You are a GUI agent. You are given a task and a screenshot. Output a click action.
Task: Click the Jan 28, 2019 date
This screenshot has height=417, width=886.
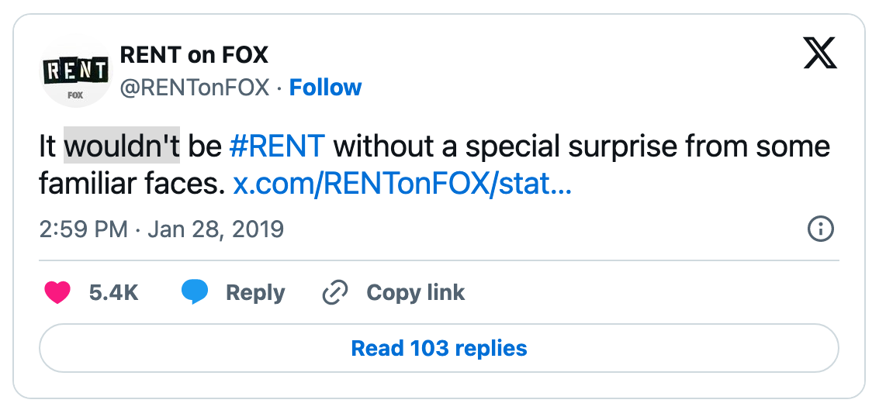pyautogui.click(x=216, y=229)
